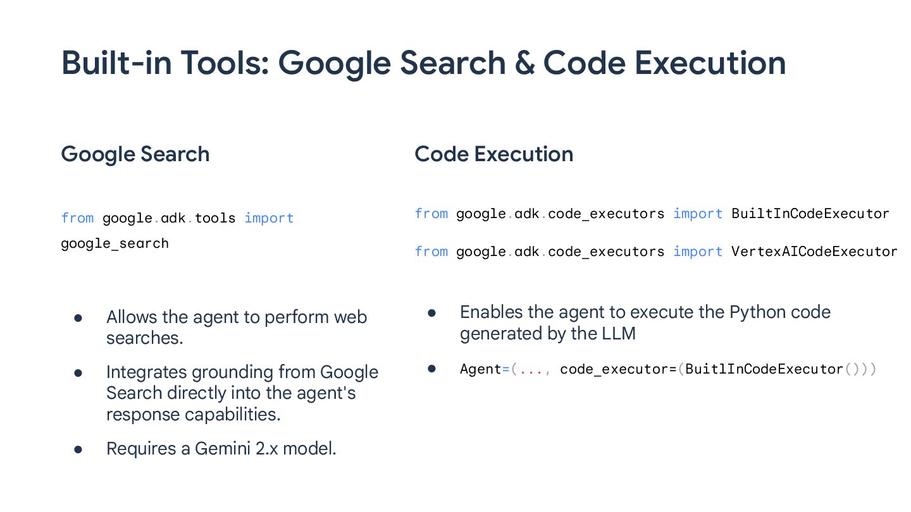
Task: Click the Code Execution section heading
Action: click(x=493, y=154)
